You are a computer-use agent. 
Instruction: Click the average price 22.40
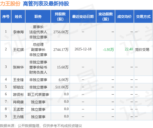129,49
